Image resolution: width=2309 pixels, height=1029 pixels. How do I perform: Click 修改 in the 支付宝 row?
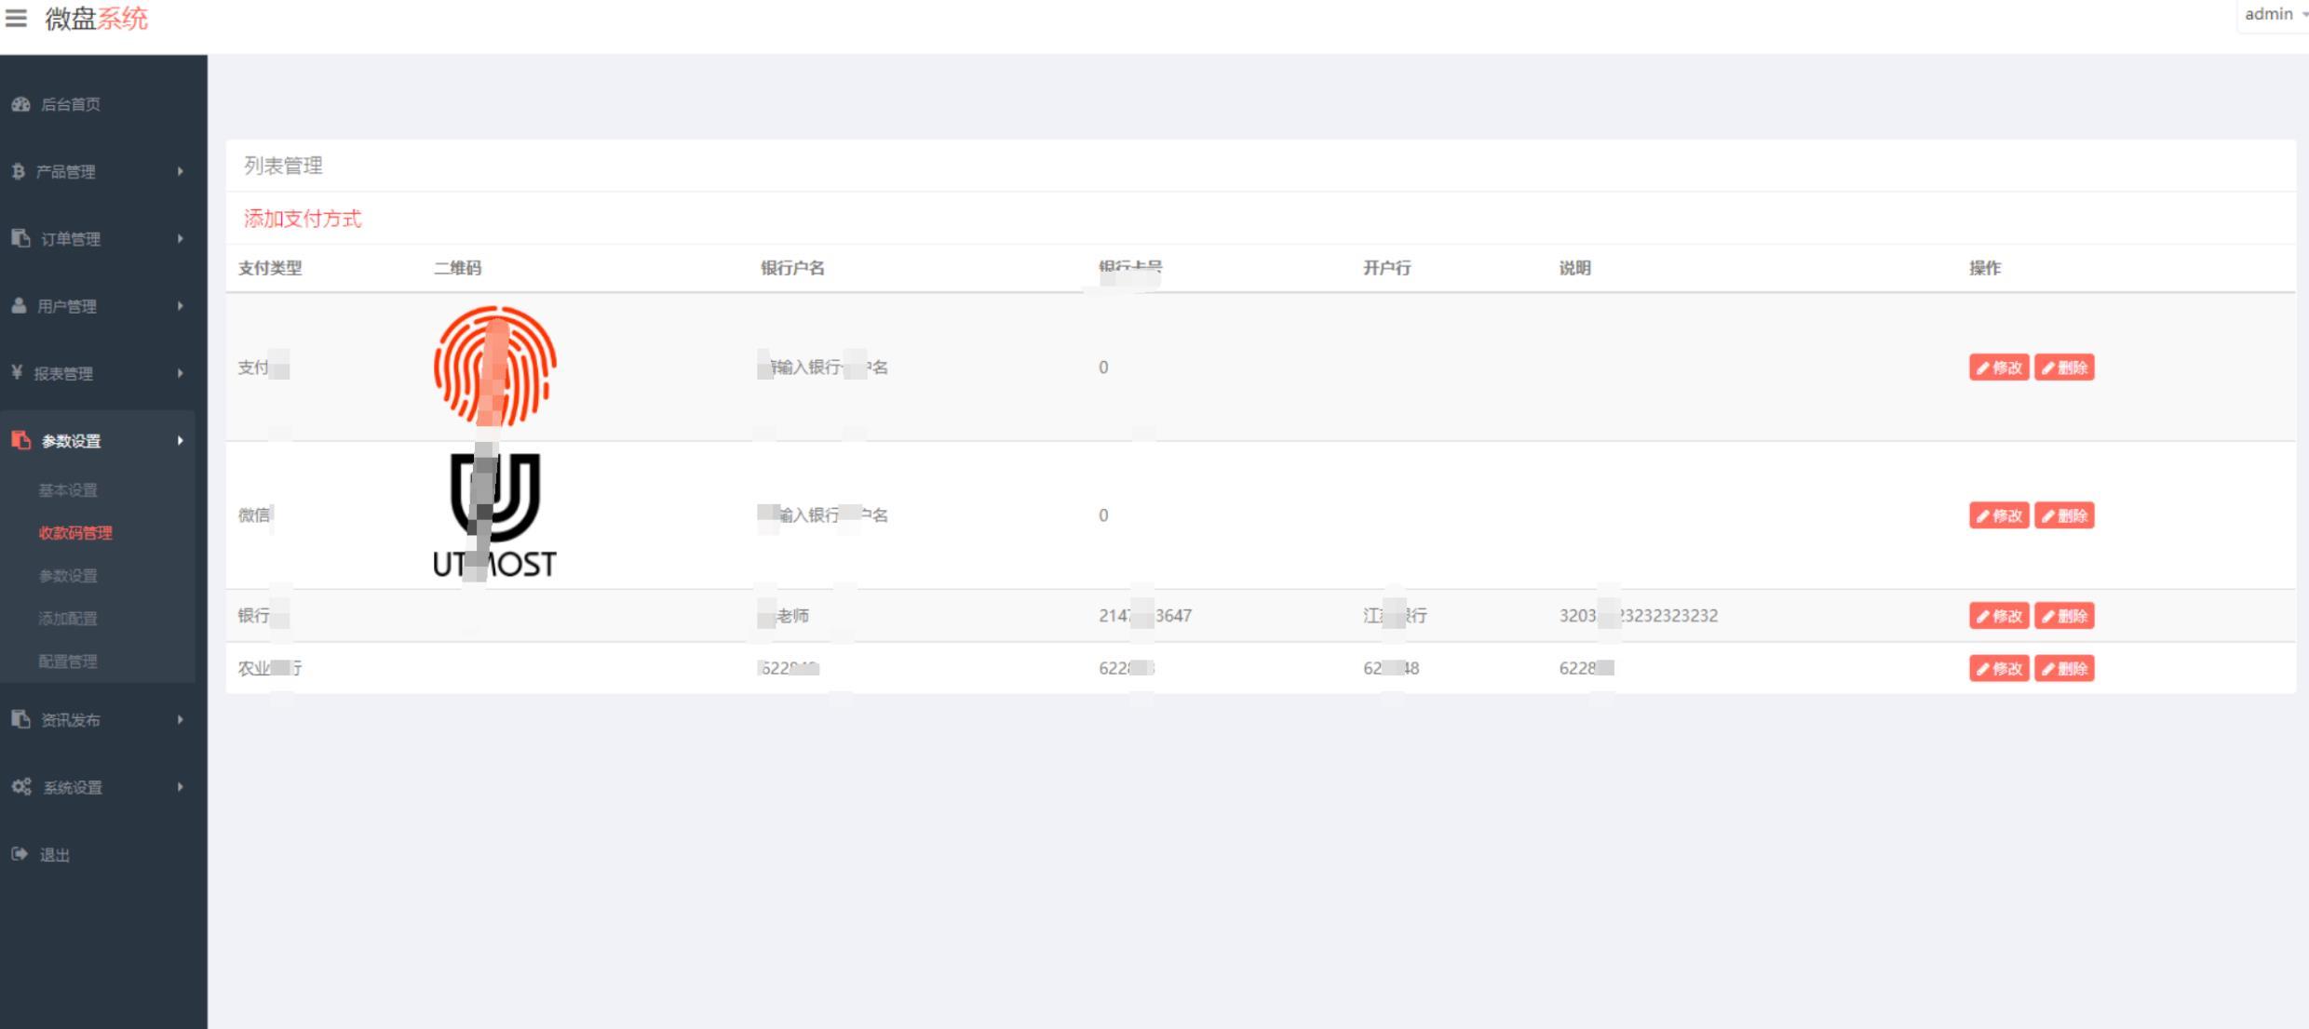[x=1999, y=367]
